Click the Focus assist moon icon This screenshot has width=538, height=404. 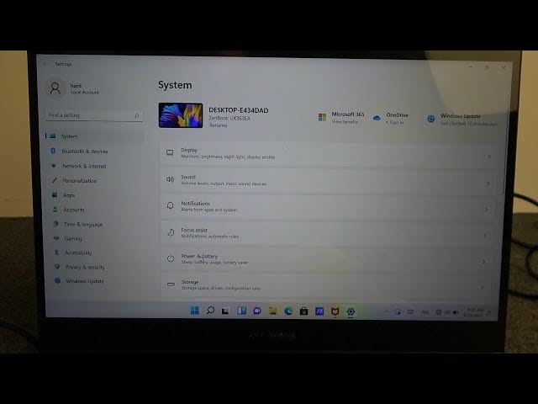coord(171,232)
